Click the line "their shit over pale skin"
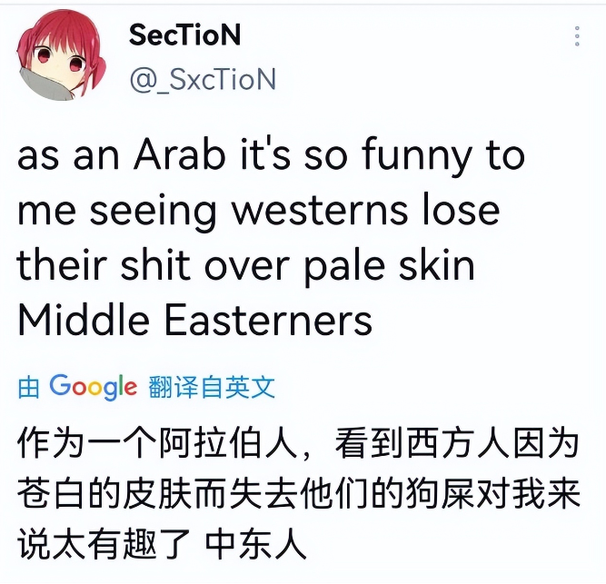 tap(246, 266)
